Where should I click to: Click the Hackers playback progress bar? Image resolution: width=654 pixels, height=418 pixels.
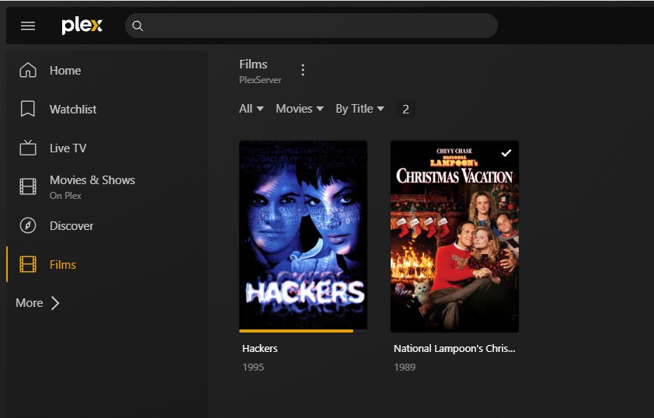point(303,331)
